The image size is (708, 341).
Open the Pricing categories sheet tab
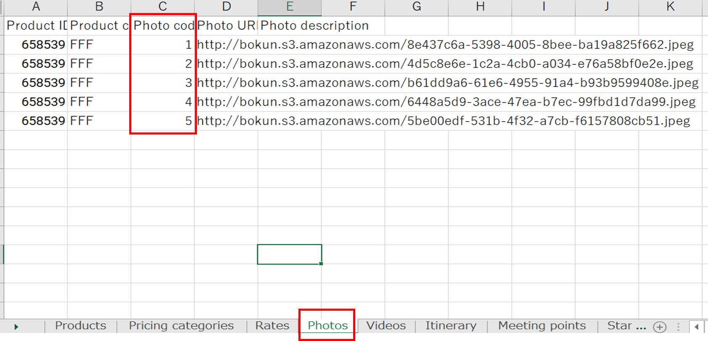181,326
